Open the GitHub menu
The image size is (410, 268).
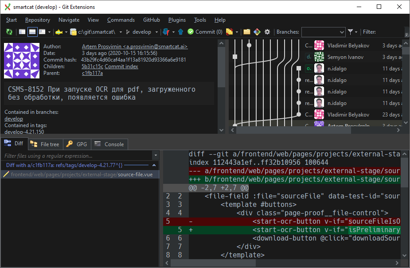(x=151, y=19)
